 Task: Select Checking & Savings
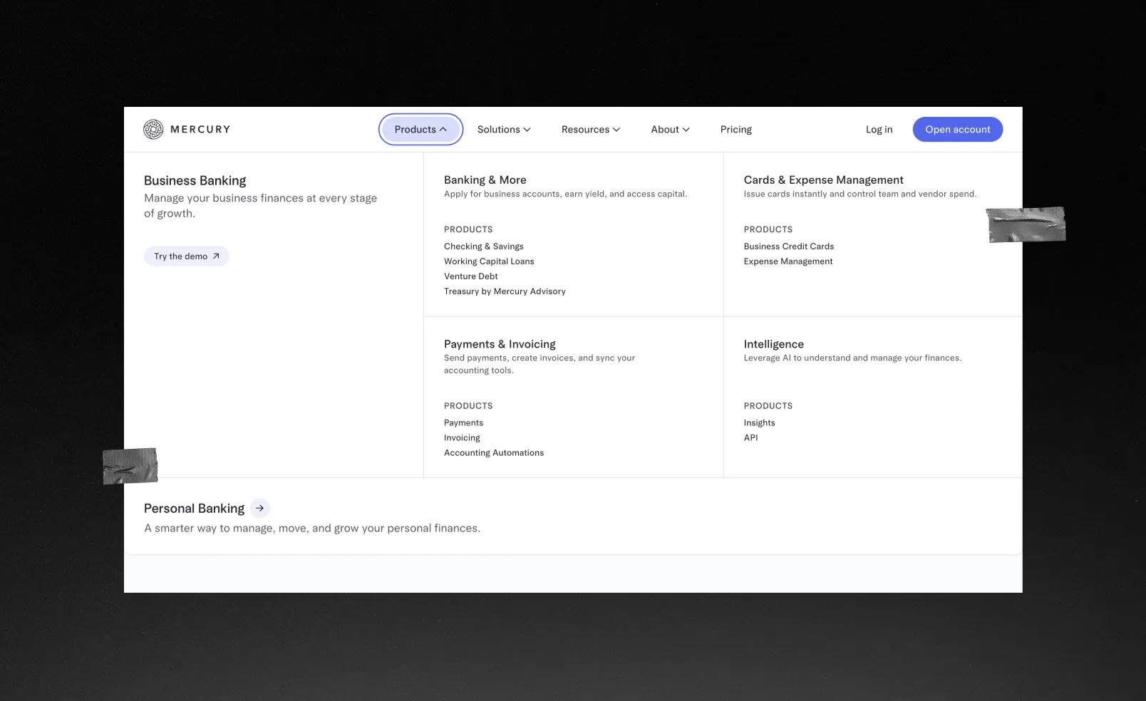[x=484, y=246]
